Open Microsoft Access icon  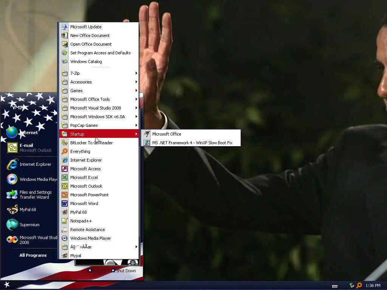point(65,169)
